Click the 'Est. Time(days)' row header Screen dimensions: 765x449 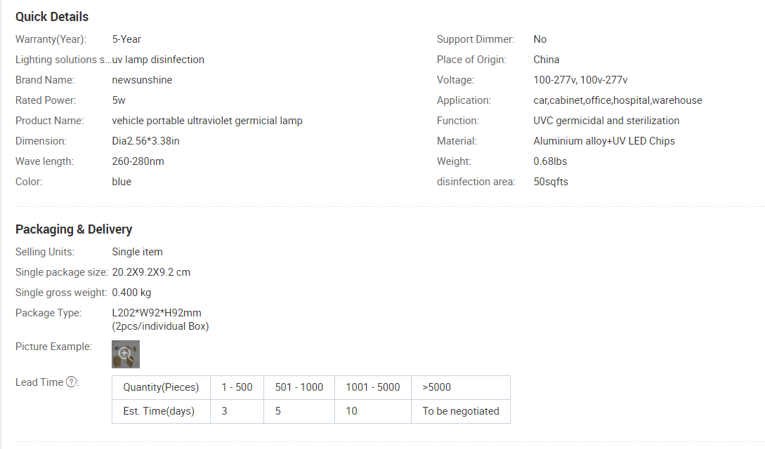161,412
